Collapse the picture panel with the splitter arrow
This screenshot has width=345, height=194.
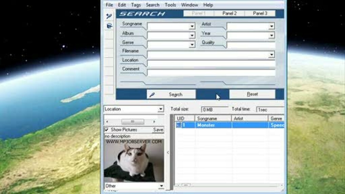click(168, 153)
